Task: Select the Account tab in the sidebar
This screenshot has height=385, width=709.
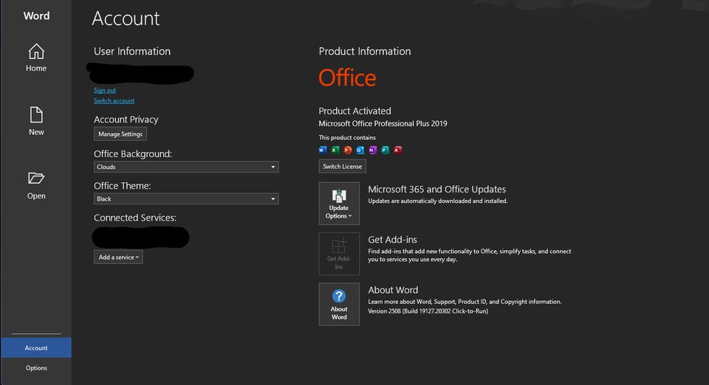Action: [x=36, y=348]
